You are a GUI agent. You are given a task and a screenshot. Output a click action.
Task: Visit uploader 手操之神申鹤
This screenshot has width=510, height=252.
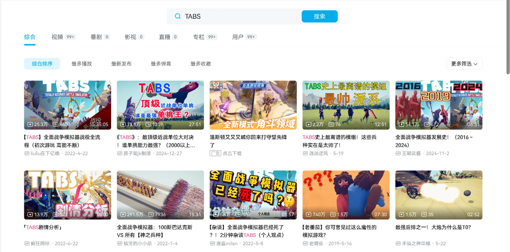[x=416, y=243]
